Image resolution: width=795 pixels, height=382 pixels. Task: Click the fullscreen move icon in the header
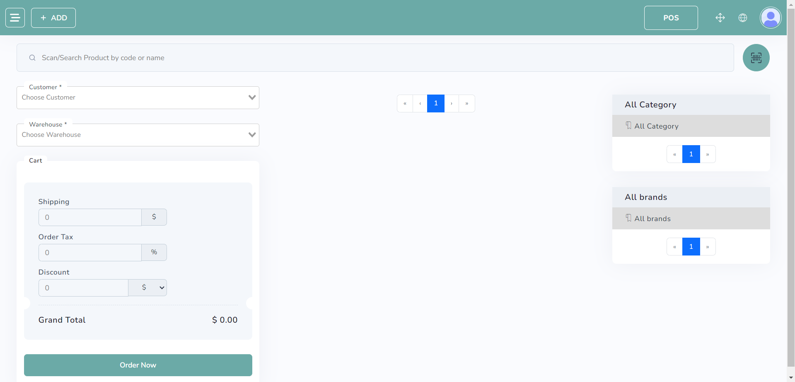tap(720, 18)
